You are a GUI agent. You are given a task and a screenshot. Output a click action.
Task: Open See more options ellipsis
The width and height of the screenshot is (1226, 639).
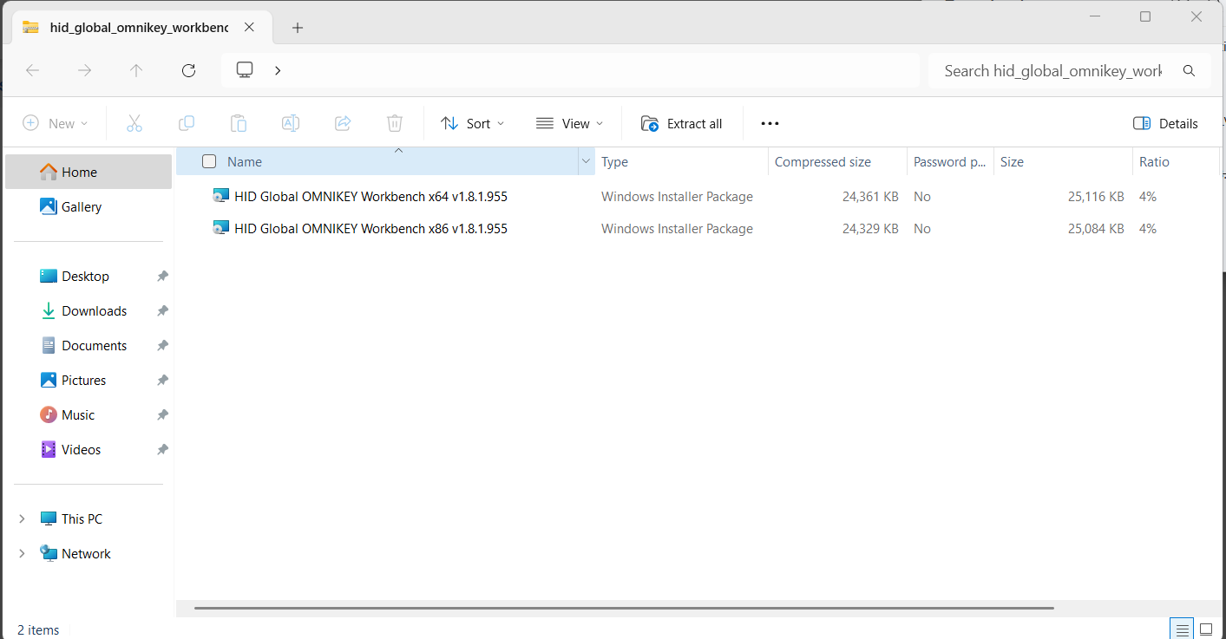tap(770, 123)
